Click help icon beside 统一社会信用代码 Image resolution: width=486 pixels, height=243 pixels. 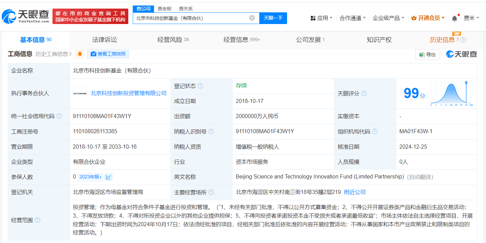pyautogui.click(x=59, y=116)
